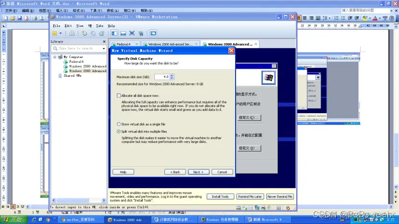Image resolution: width=399 pixels, height=224 pixels.
Task: Open Word's highlight color dropdown arrow
Action: point(370,18)
